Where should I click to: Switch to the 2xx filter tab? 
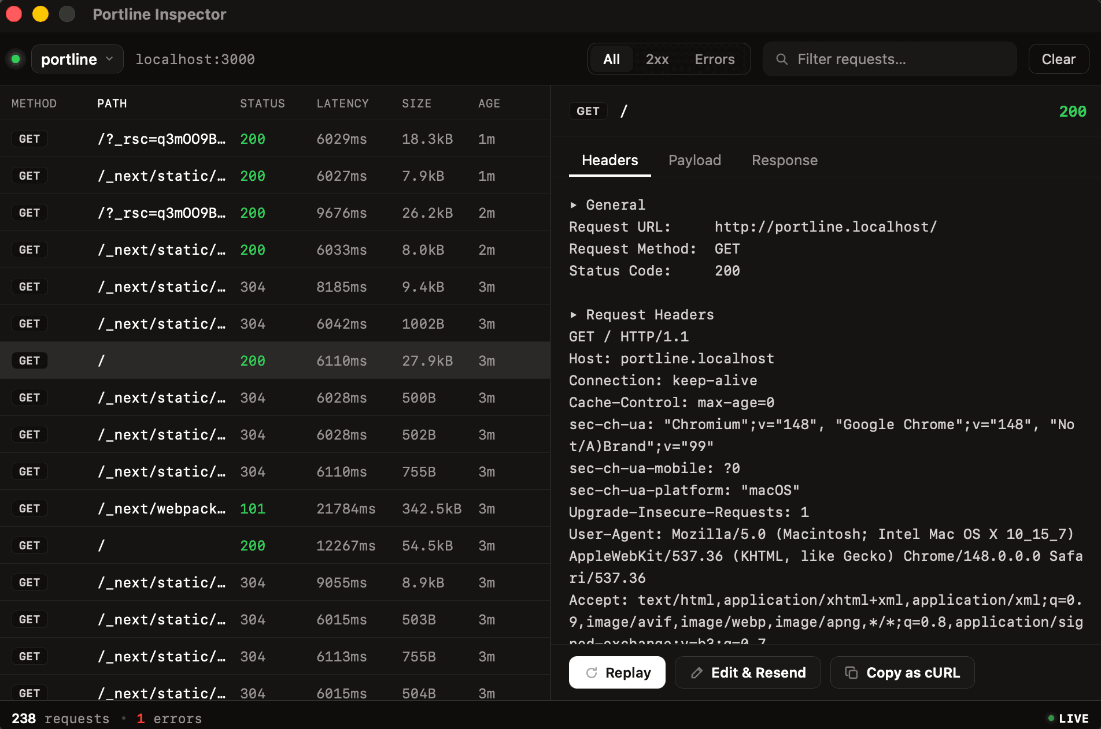[657, 59]
